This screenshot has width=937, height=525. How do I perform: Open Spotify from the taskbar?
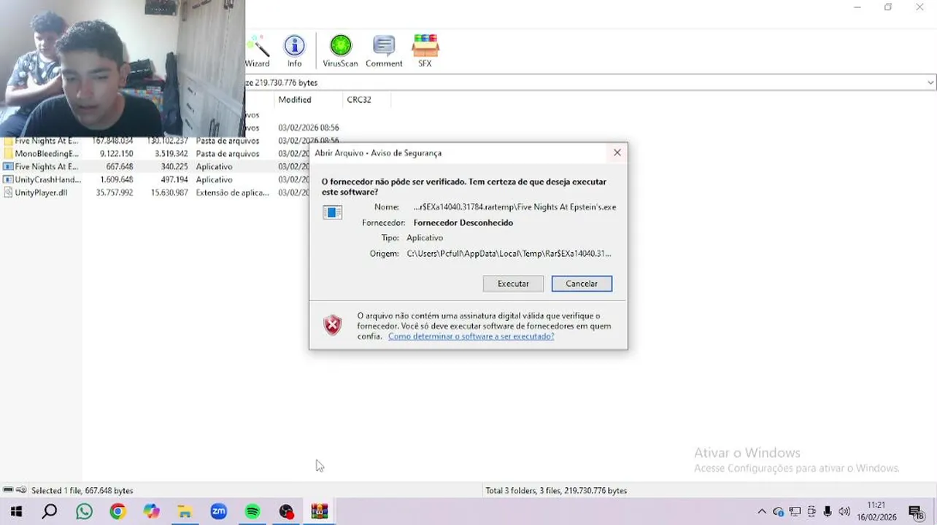point(252,512)
